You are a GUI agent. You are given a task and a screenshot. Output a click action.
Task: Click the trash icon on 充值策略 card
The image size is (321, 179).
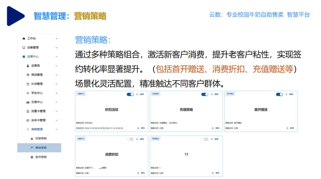click(213, 128)
